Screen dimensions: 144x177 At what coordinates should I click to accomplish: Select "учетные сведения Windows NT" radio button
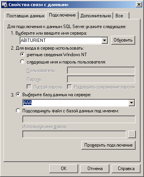22,55
